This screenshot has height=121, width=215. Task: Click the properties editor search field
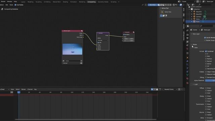(206, 26)
